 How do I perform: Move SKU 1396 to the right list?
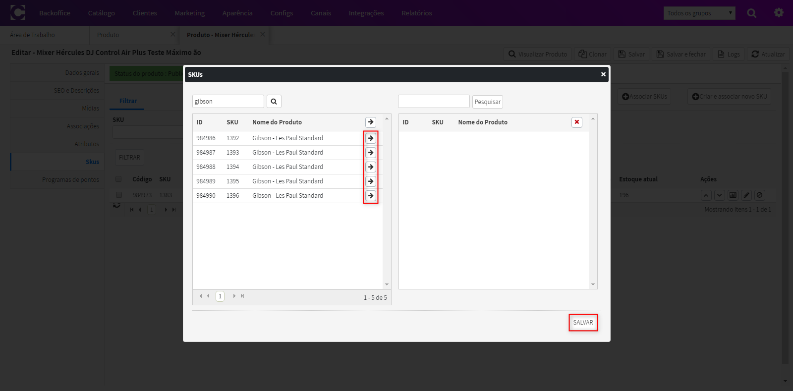pyautogui.click(x=371, y=196)
